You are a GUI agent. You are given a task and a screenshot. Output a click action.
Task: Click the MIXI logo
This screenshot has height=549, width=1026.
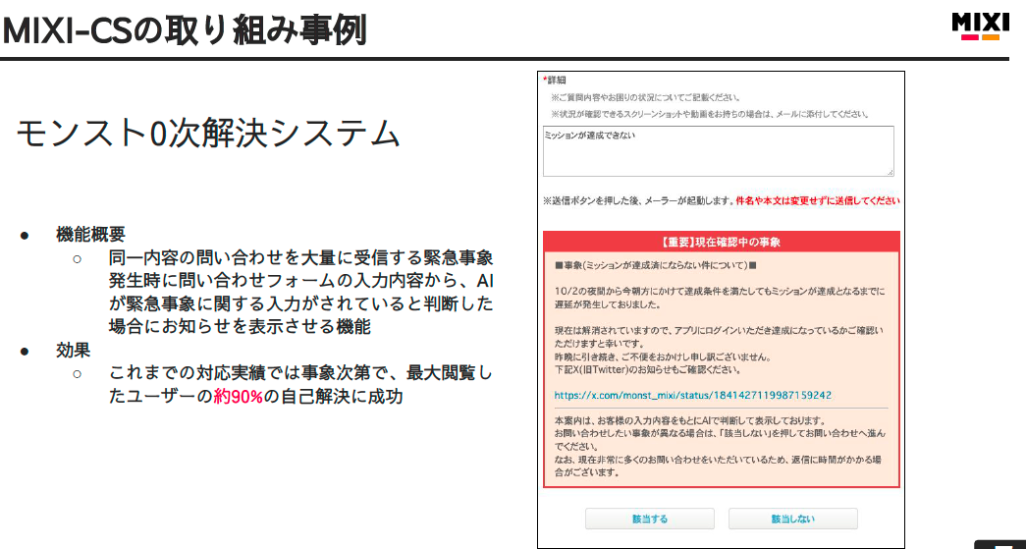(980, 27)
